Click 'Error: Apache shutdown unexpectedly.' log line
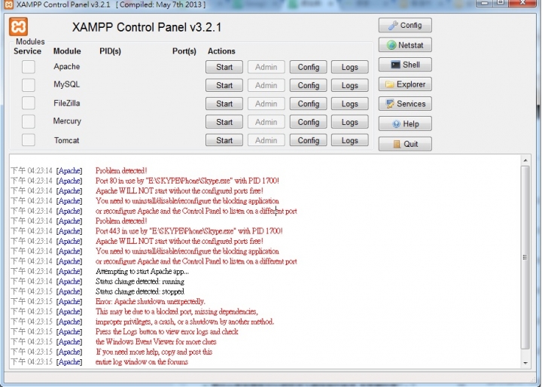 pos(151,301)
